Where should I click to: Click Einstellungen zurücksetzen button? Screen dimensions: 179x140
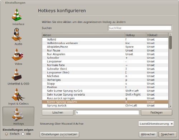[x=59, y=134]
